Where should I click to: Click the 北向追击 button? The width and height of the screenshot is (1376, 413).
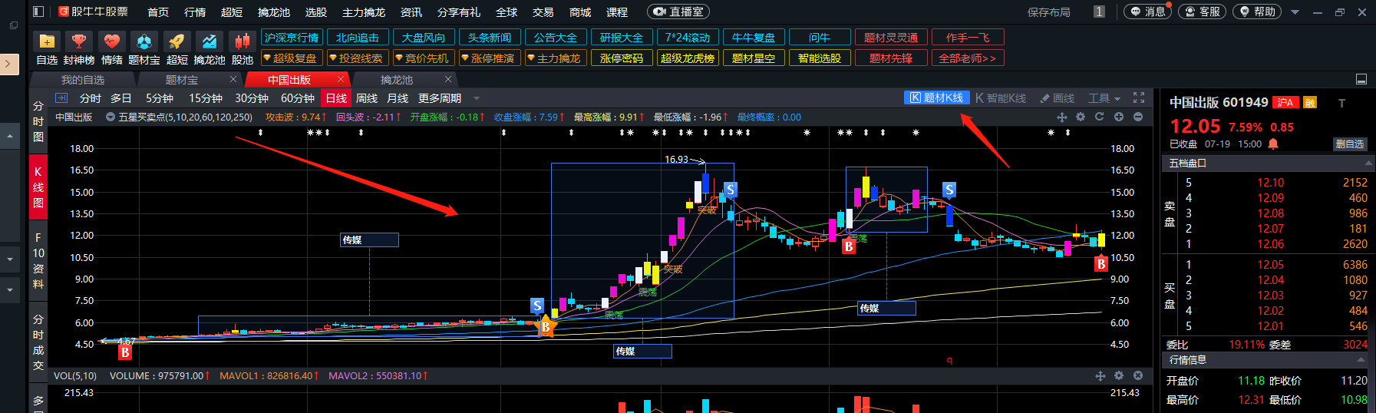358,37
